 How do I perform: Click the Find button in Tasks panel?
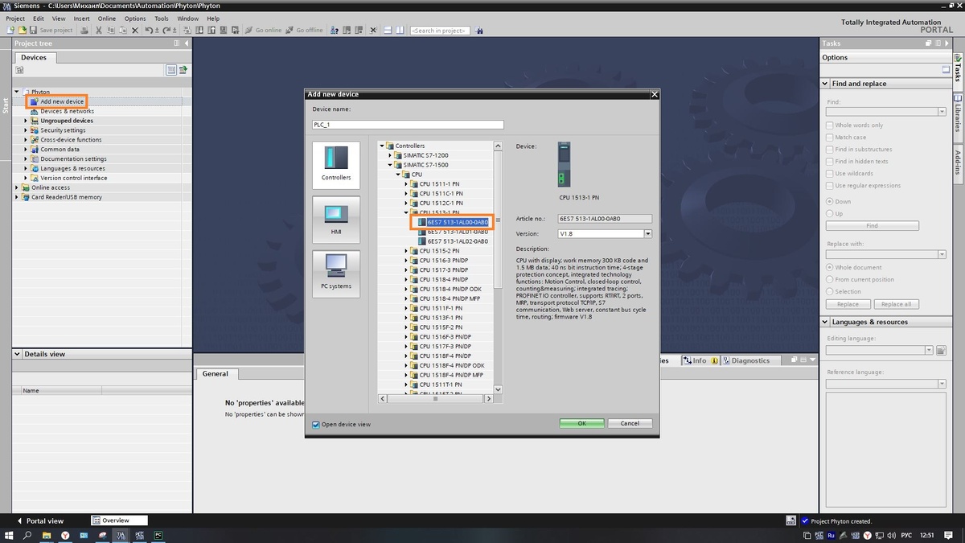tap(872, 226)
